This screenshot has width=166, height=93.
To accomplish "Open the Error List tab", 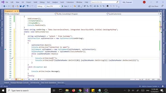I will click(61, 83).
